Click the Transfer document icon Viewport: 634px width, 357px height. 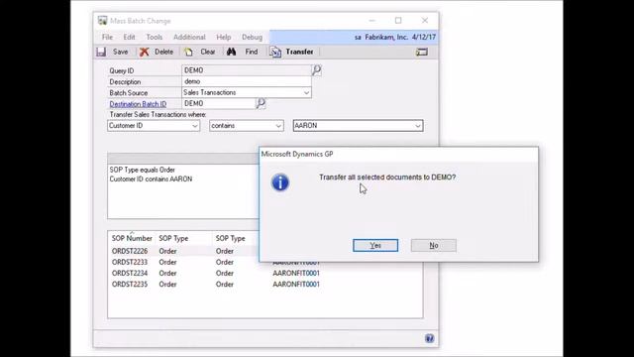pos(275,52)
